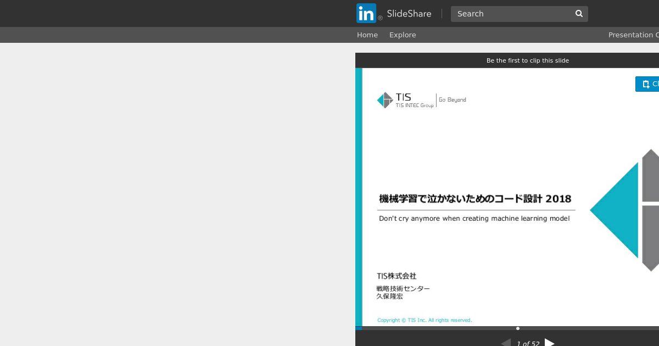The width and height of the screenshot is (659, 346).
Task: Advance to the next slide arrow
Action: coord(549,342)
